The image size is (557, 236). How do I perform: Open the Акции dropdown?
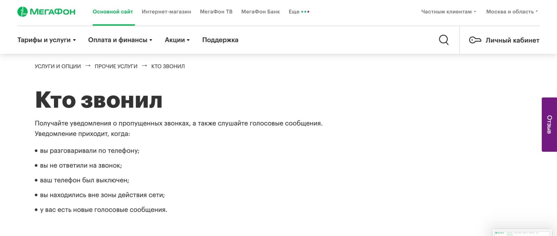click(x=177, y=40)
